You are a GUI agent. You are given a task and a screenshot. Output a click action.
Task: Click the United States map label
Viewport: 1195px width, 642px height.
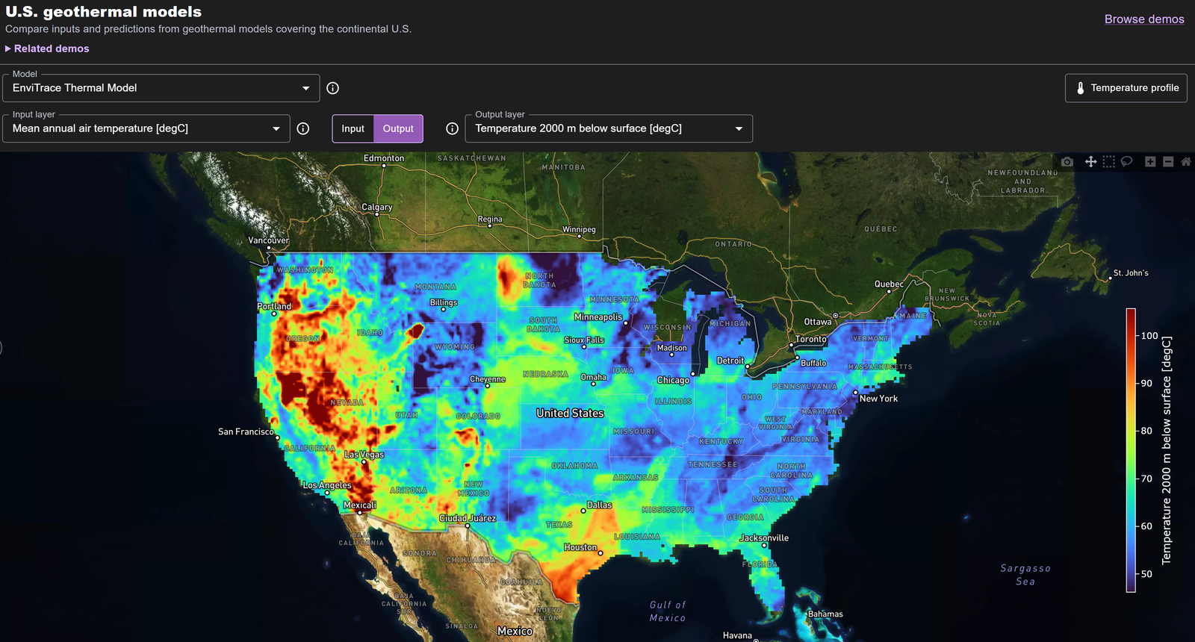tap(570, 413)
